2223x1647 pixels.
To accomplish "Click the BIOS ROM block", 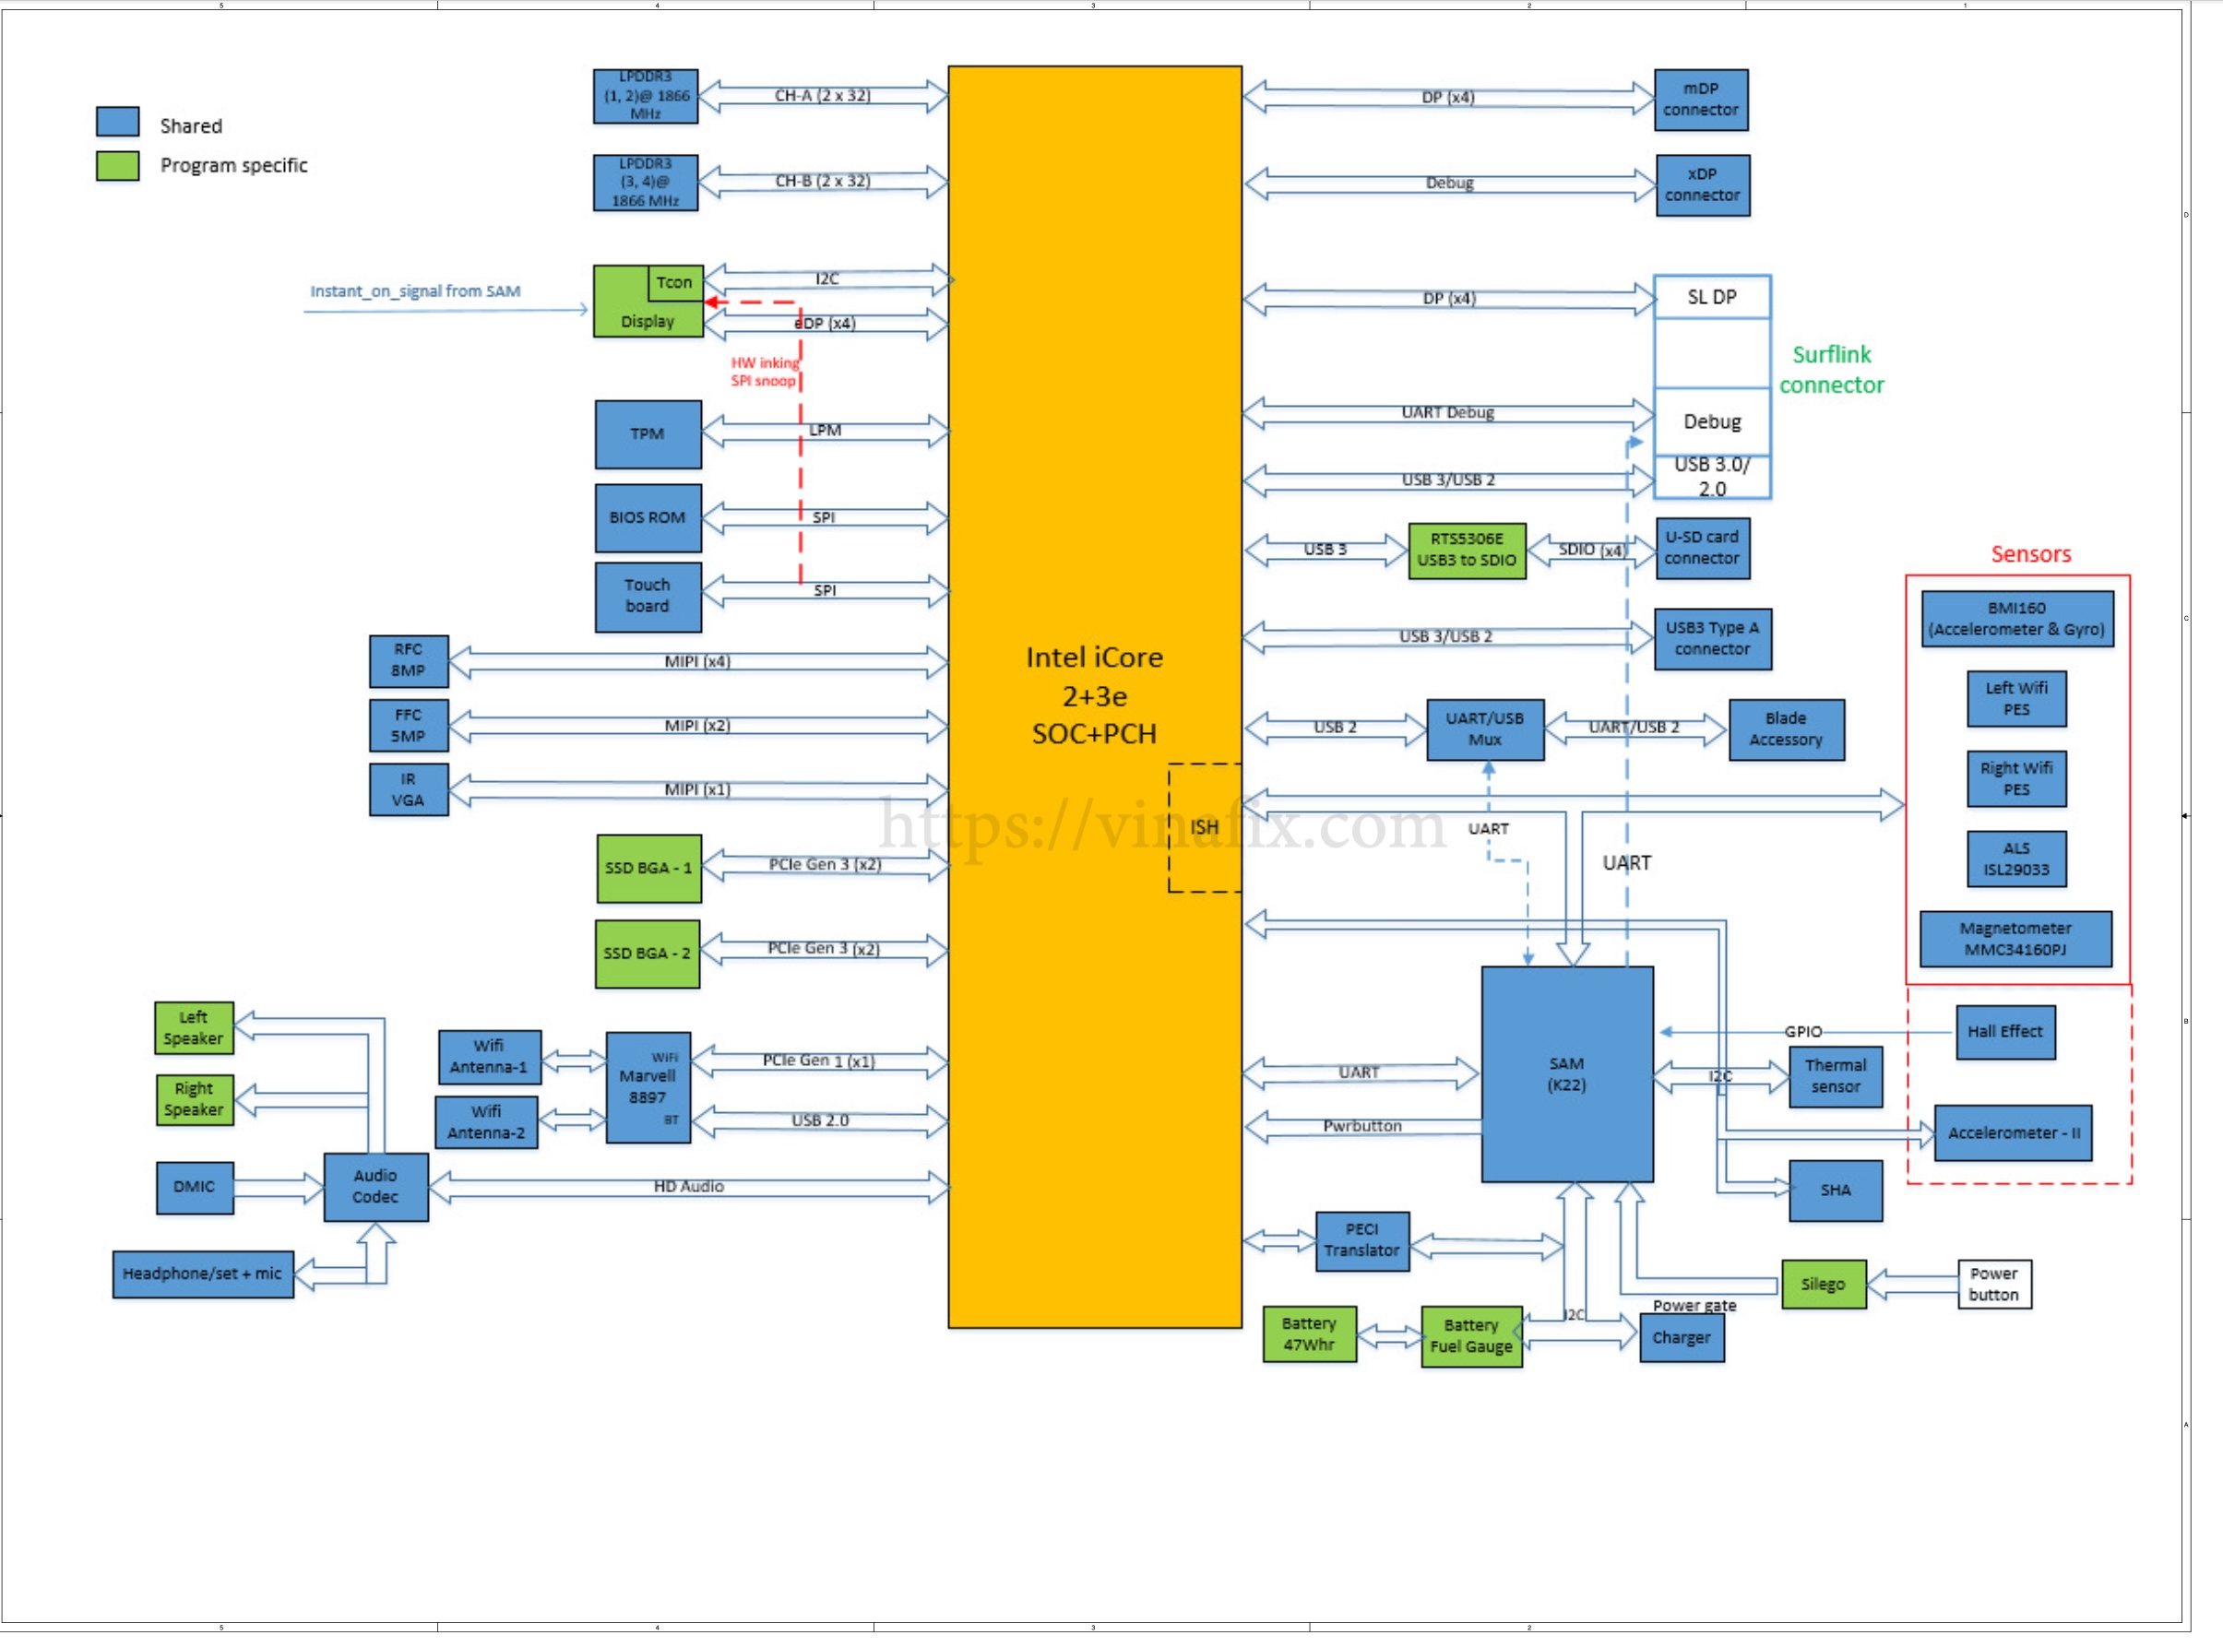I will pos(648,517).
